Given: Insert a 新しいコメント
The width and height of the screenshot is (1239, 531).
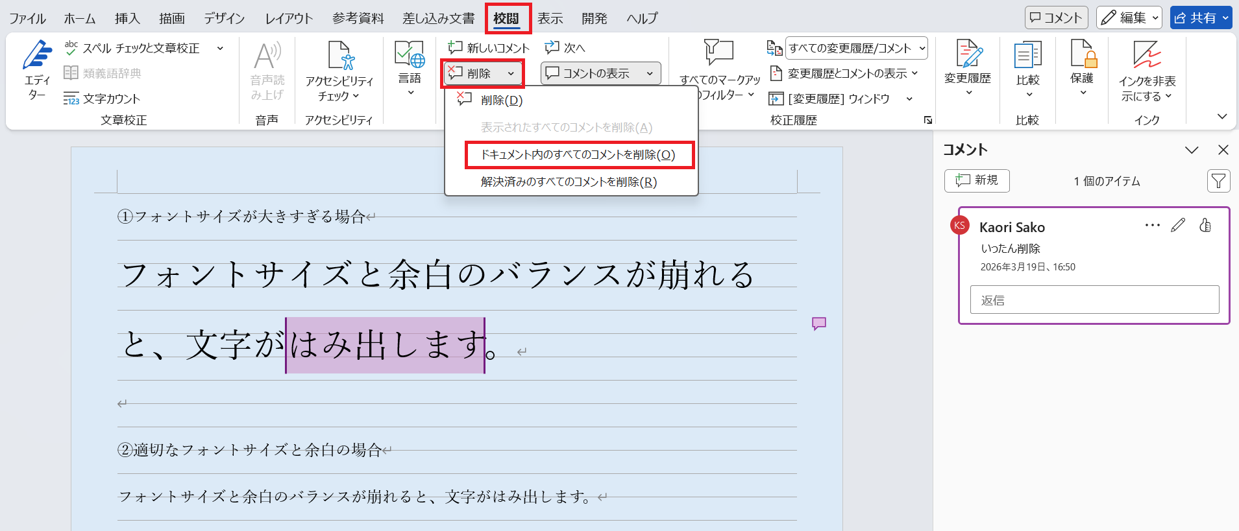Looking at the screenshot, I should [489, 48].
